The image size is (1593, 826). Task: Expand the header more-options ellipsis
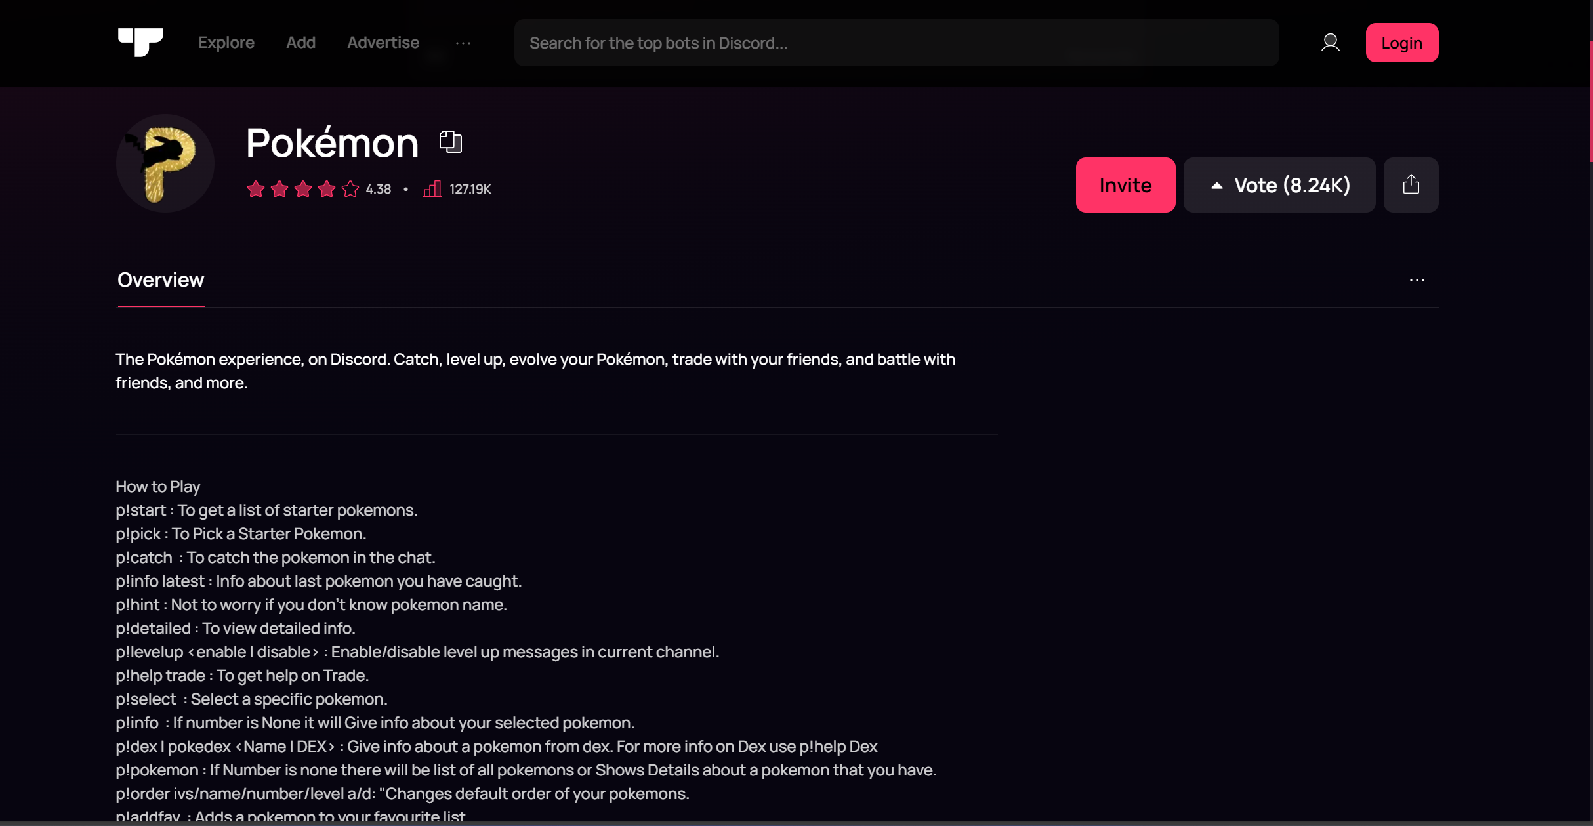click(463, 43)
